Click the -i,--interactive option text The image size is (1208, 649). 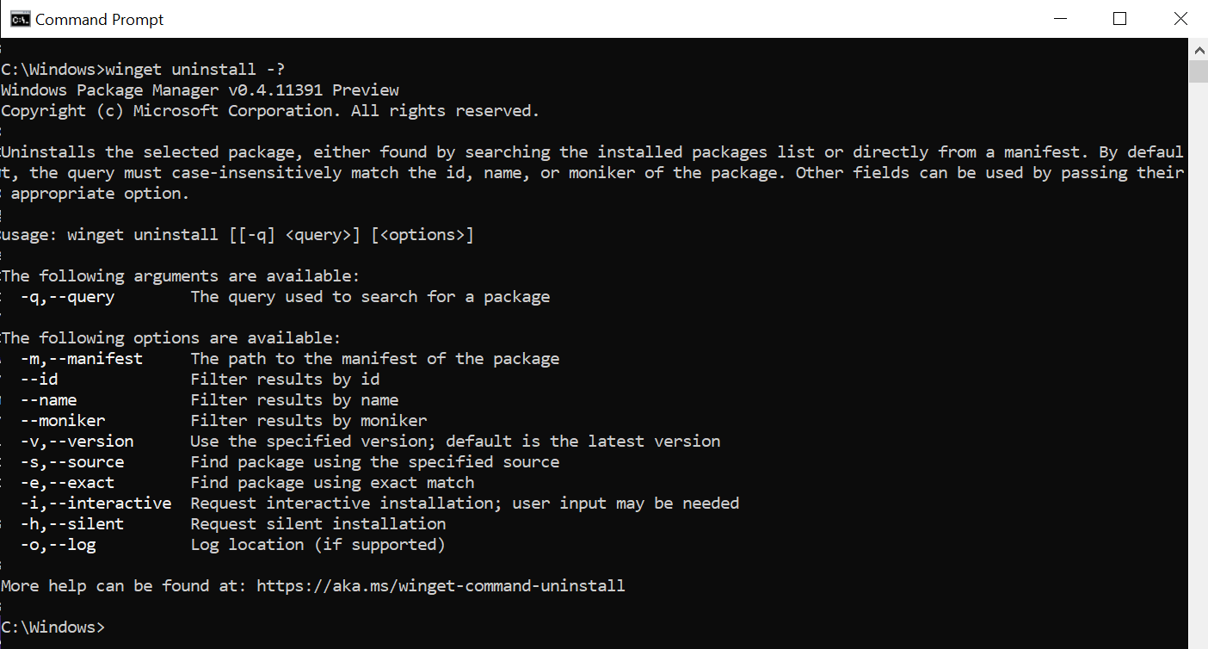[x=96, y=504]
